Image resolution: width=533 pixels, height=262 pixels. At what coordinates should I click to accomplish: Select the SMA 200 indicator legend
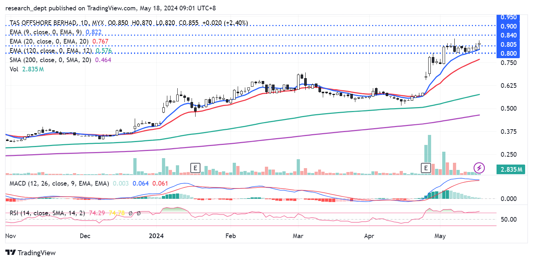50,60
